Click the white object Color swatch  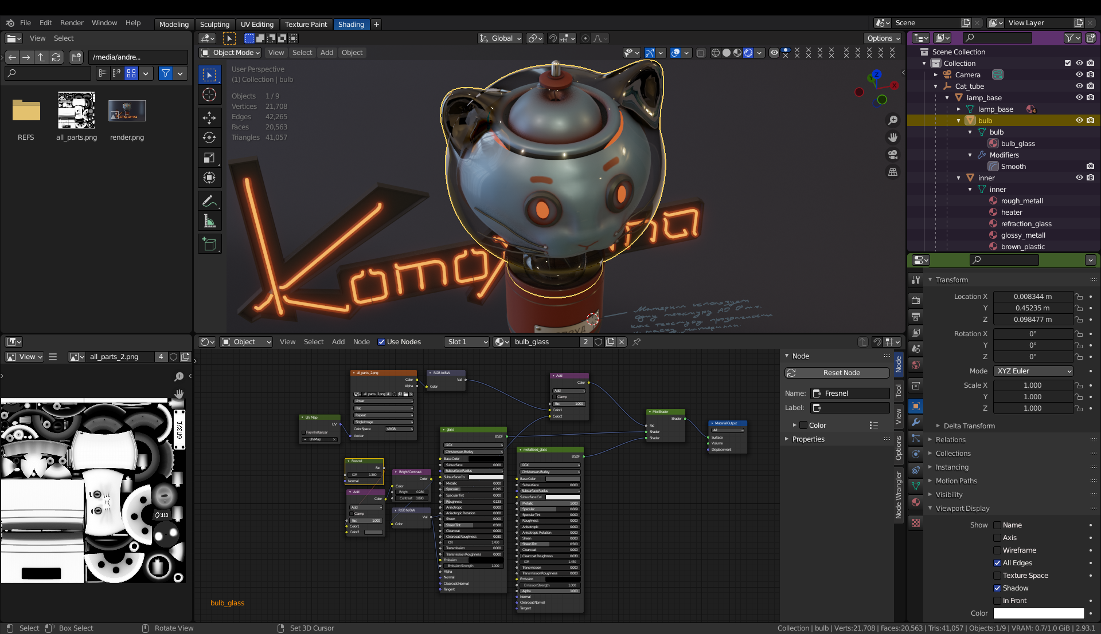(1038, 613)
